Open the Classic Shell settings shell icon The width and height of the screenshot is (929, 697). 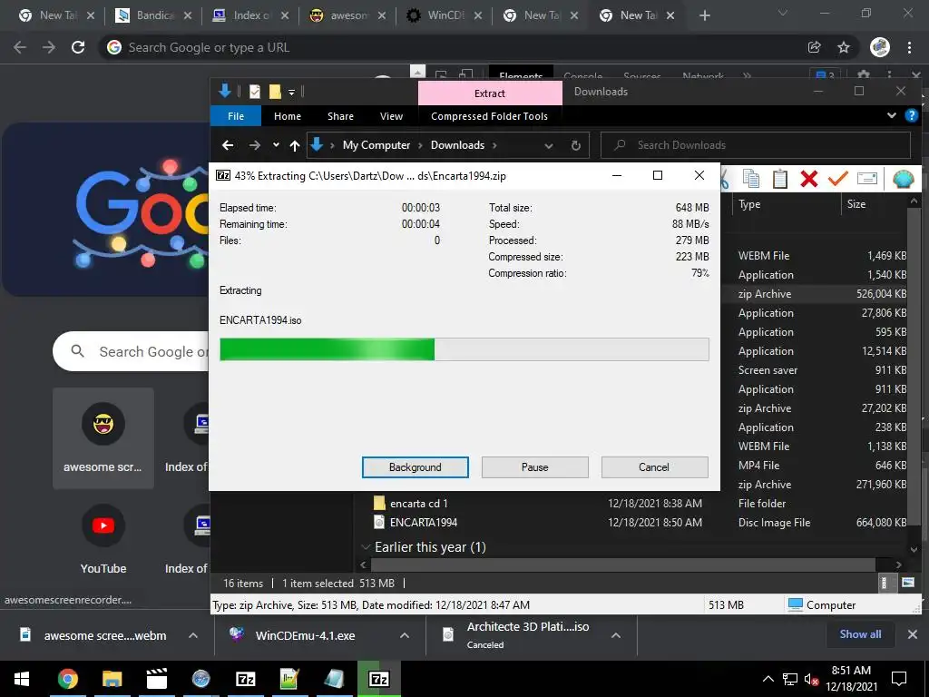903,179
